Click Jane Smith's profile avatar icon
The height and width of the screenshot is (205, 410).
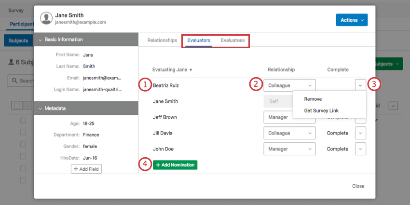(x=46, y=18)
